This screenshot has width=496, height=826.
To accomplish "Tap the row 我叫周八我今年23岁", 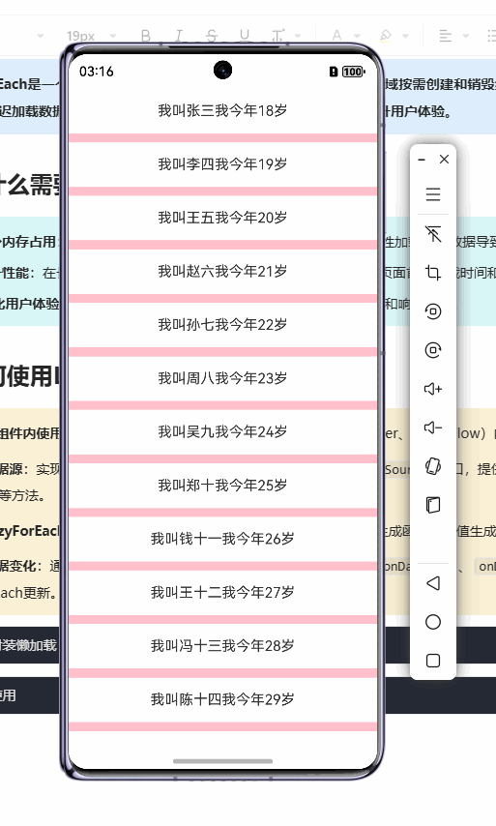I will point(222,378).
